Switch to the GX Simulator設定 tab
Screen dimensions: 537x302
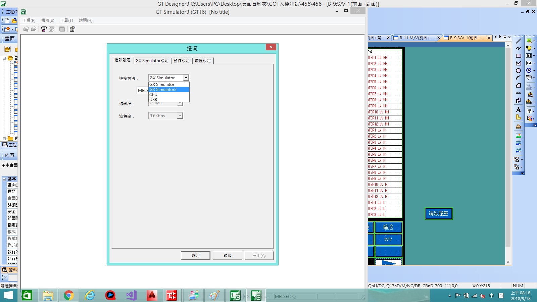[x=152, y=61]
